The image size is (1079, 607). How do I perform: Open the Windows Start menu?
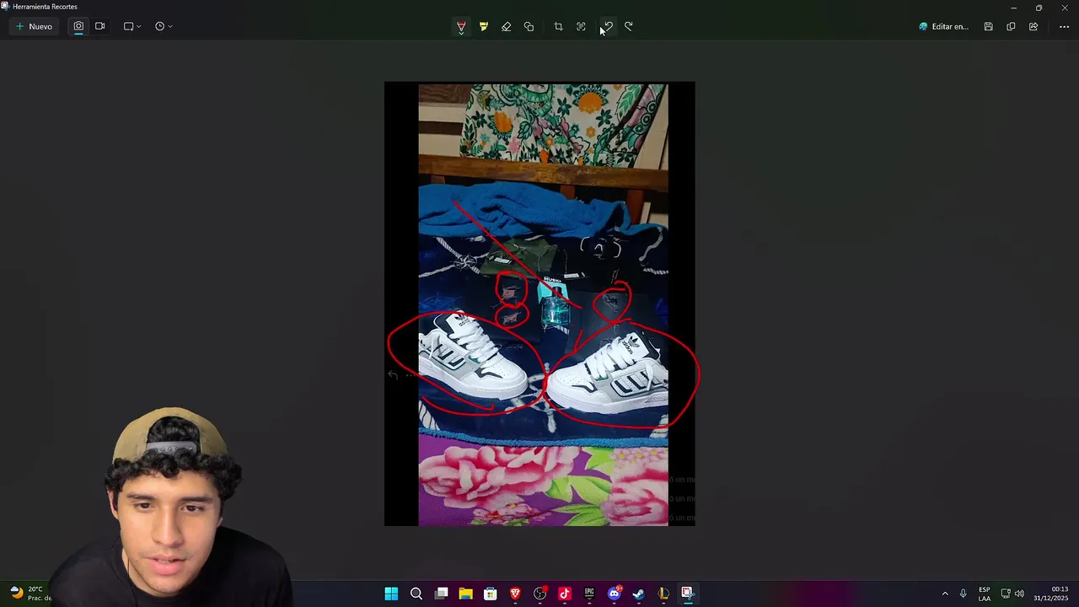point(391,594)
